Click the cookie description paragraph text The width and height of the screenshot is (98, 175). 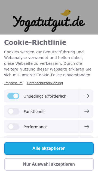(x=48, y=63)
